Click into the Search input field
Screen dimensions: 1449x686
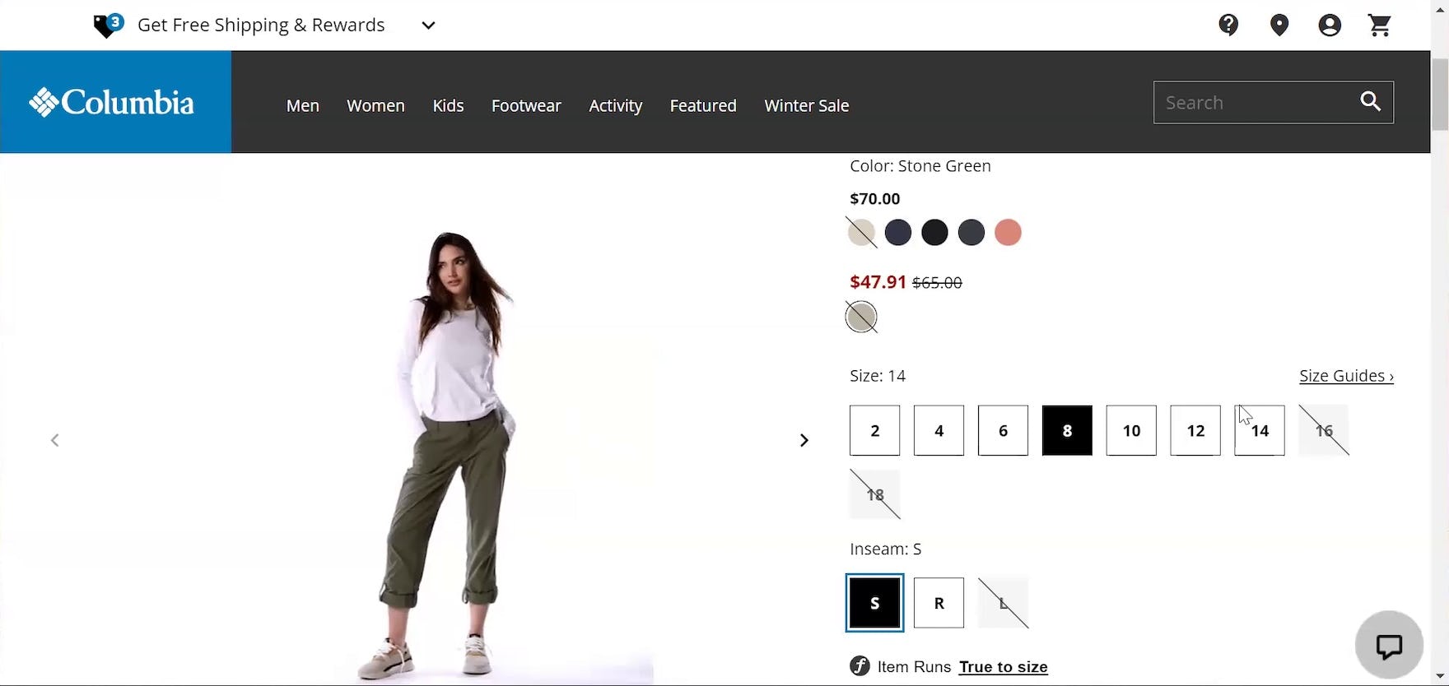click(x=1251, y=103)
